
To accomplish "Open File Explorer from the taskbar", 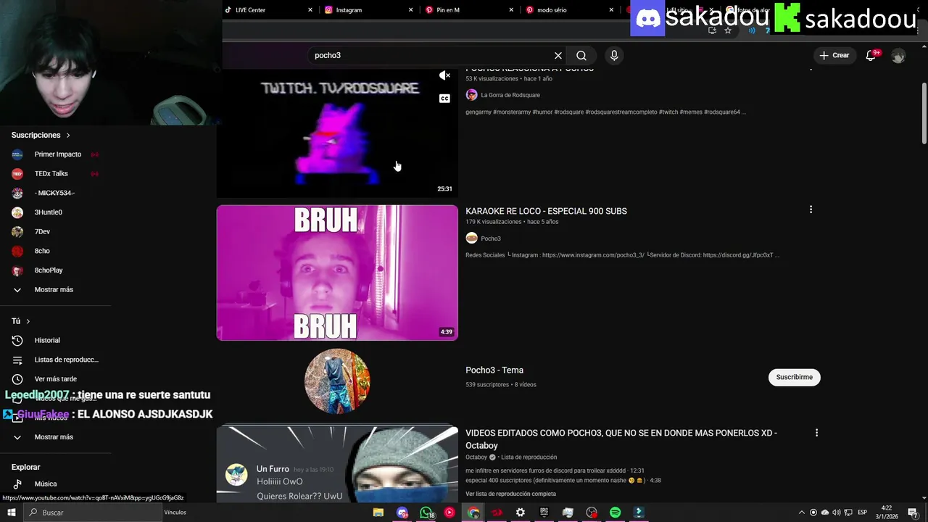I will click(x=378, y=513).
